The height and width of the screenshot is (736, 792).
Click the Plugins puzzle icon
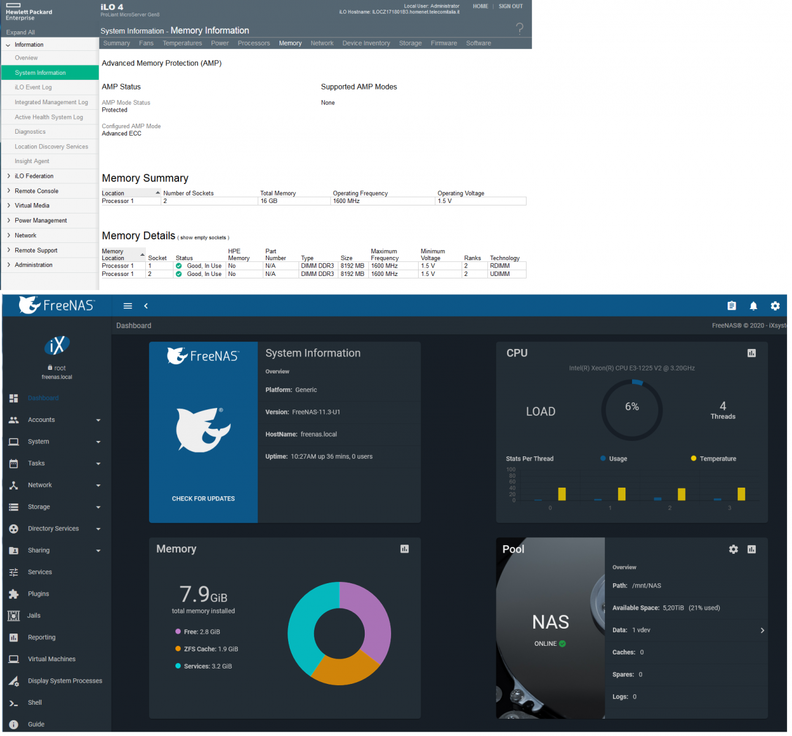click(x=13, y=594)
